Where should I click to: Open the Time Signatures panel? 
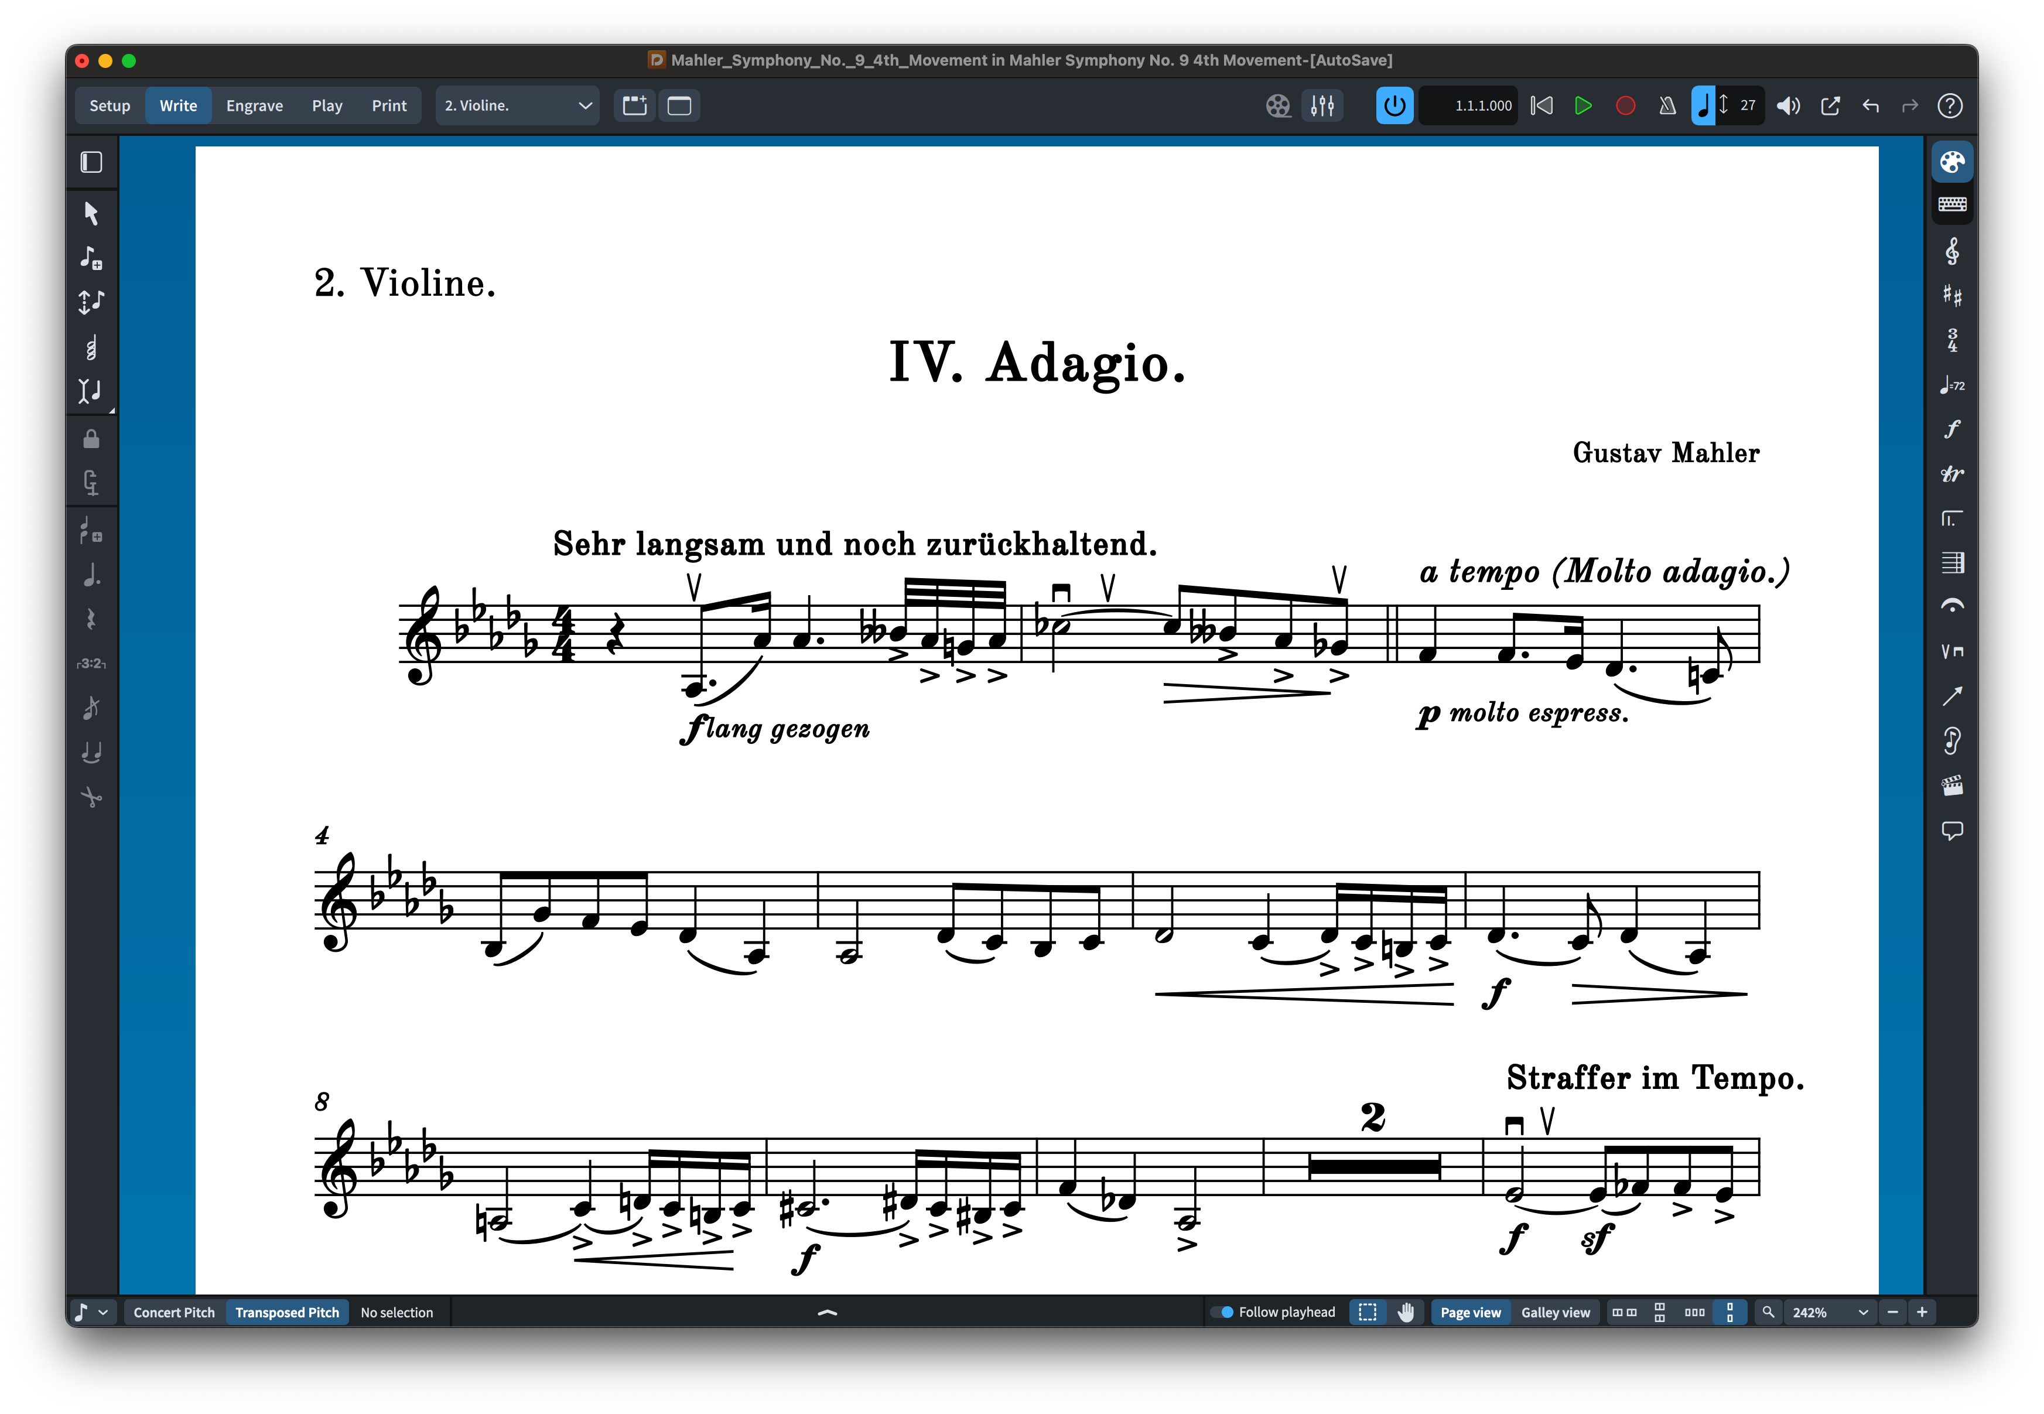click(1951, 340)
